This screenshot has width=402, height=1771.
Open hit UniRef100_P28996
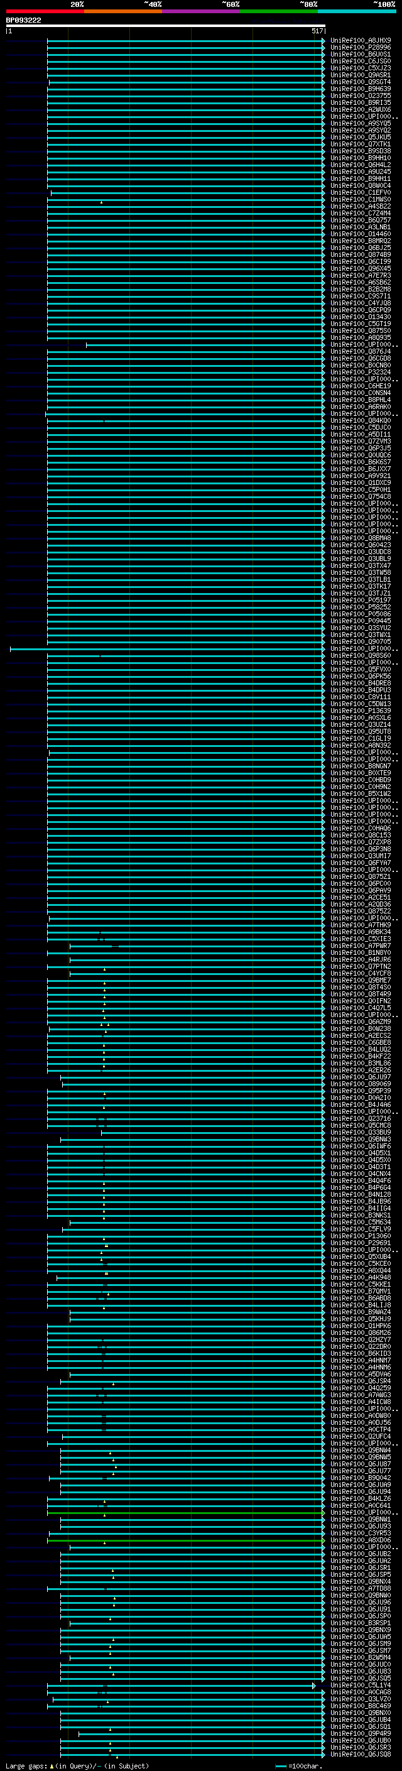tap(361, 48)
